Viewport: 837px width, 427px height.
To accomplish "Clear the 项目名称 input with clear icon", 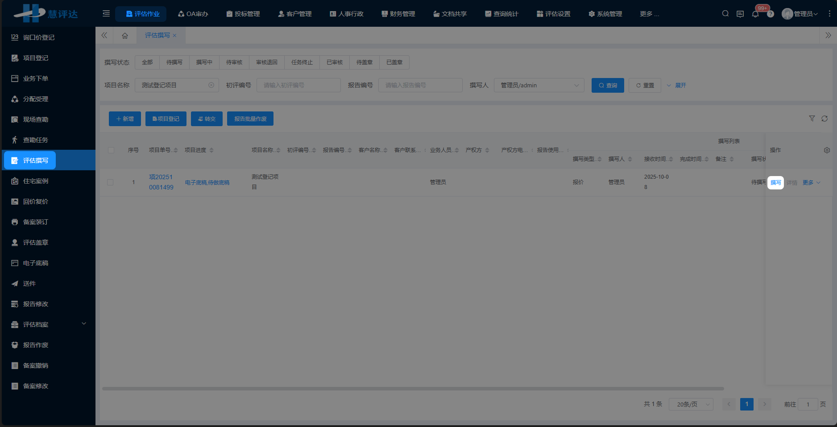I will click(211, 85).
